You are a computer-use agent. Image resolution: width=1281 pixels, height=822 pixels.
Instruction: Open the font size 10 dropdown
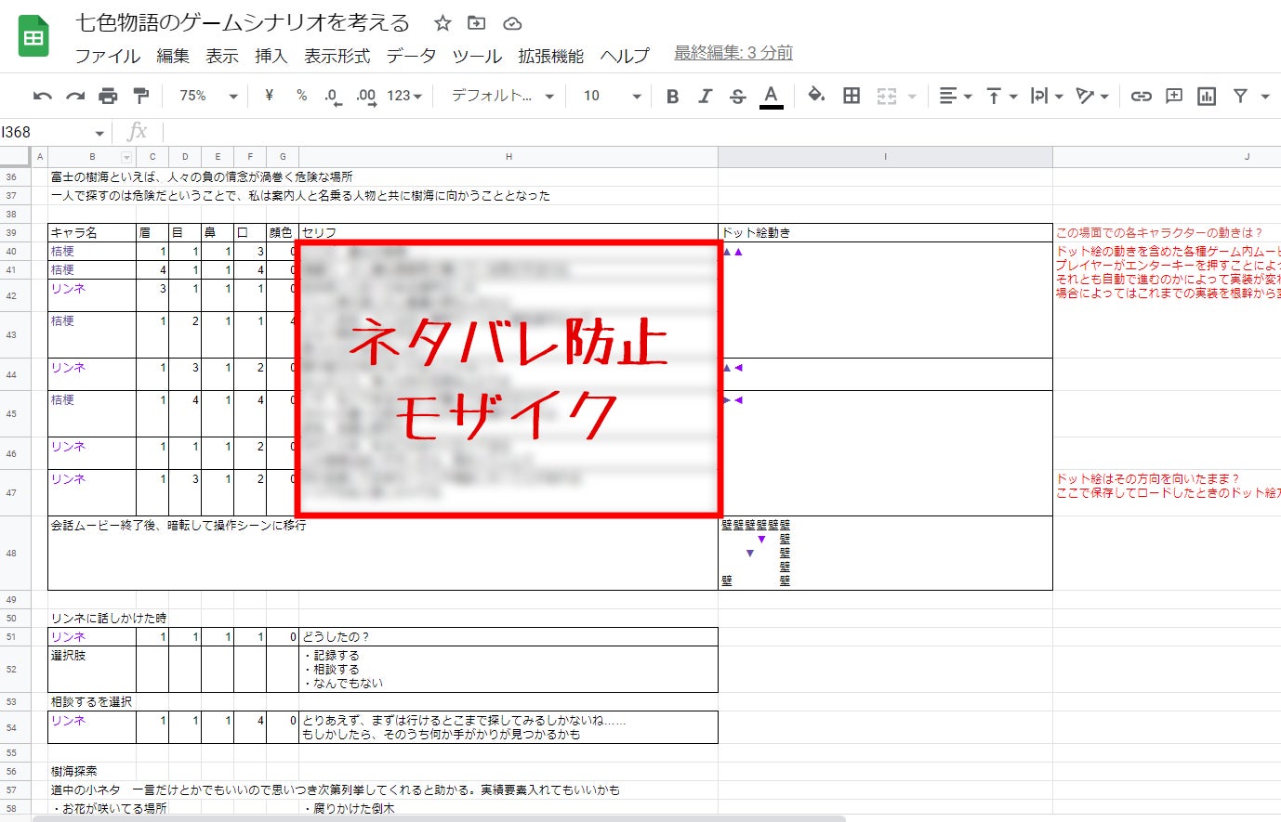611,96
